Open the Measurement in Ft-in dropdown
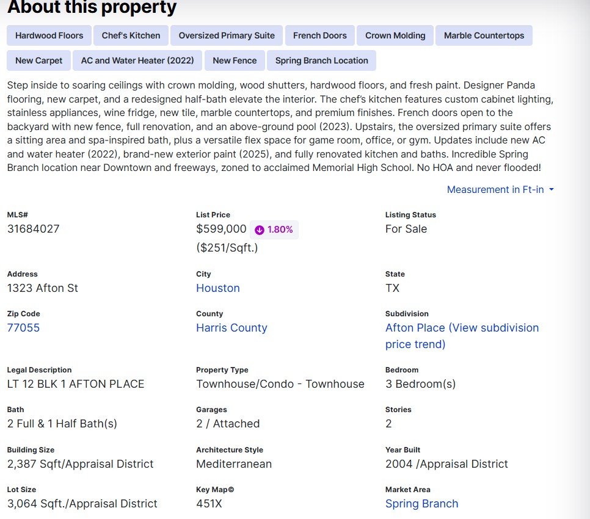The width and height of the screenshot is (590, 519). [500, 189]
